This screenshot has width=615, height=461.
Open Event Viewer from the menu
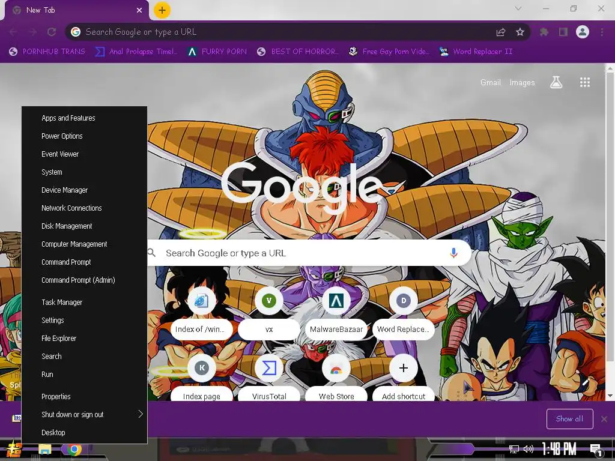coord(84,154)
